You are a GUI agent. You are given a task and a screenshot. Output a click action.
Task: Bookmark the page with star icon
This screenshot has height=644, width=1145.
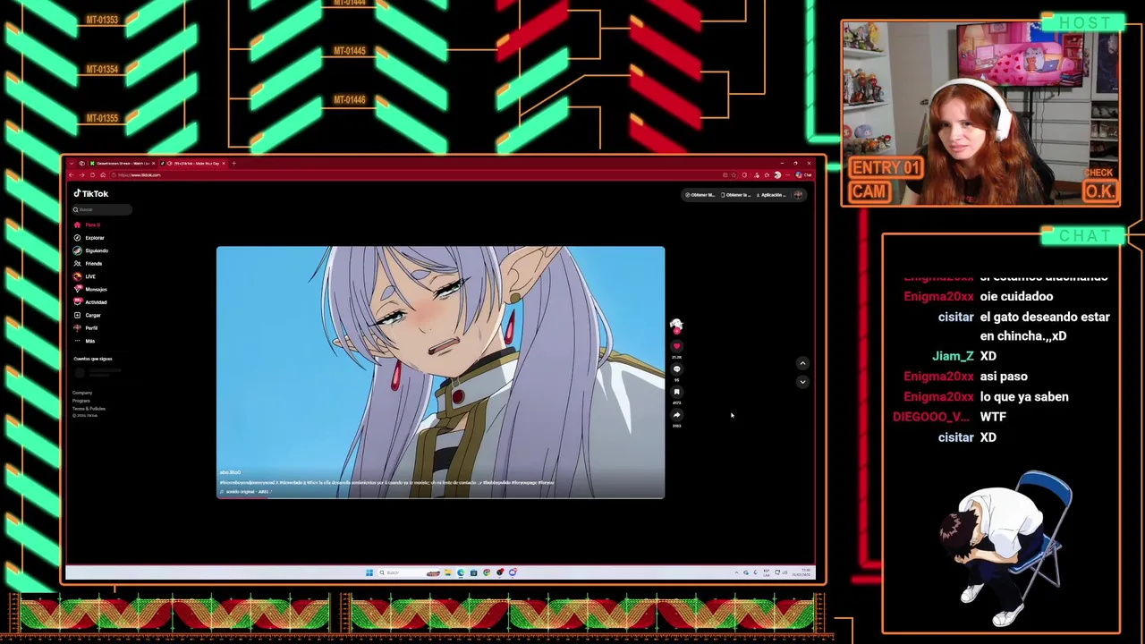(x=734, y=175)
